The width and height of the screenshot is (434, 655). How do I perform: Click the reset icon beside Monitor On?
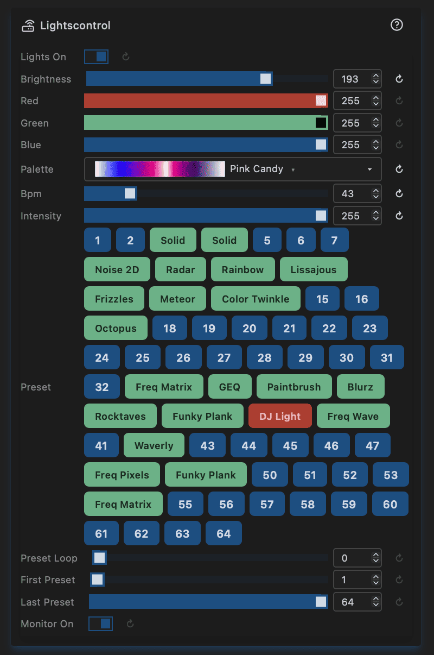click(130, 624)
